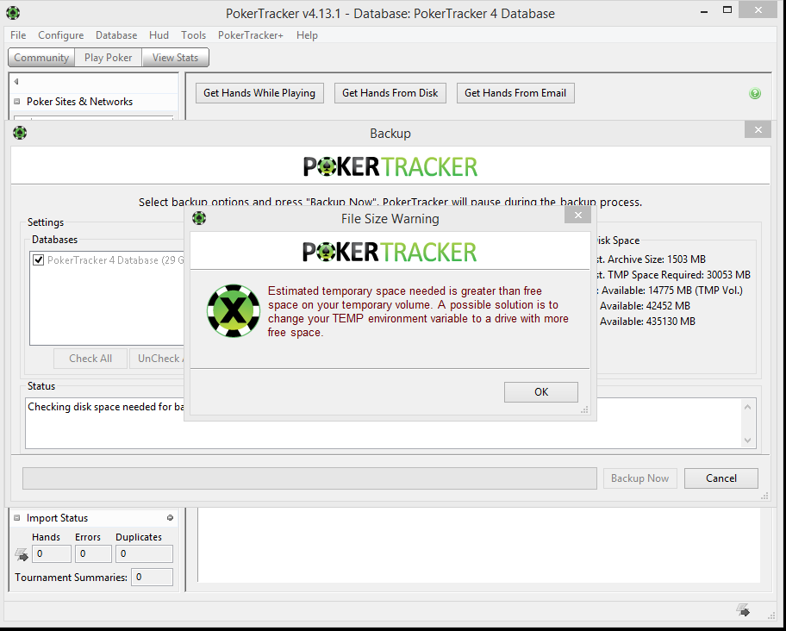The width and height of the screenshot is (786, 631).
Task: Close the File Size Warning dialog
Action: tap(577, 215)
